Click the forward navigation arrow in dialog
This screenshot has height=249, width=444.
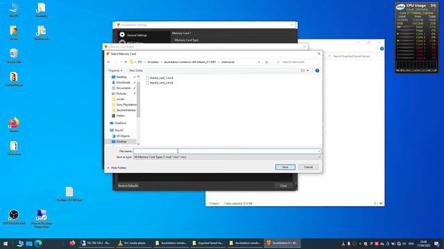click(115, 62)
